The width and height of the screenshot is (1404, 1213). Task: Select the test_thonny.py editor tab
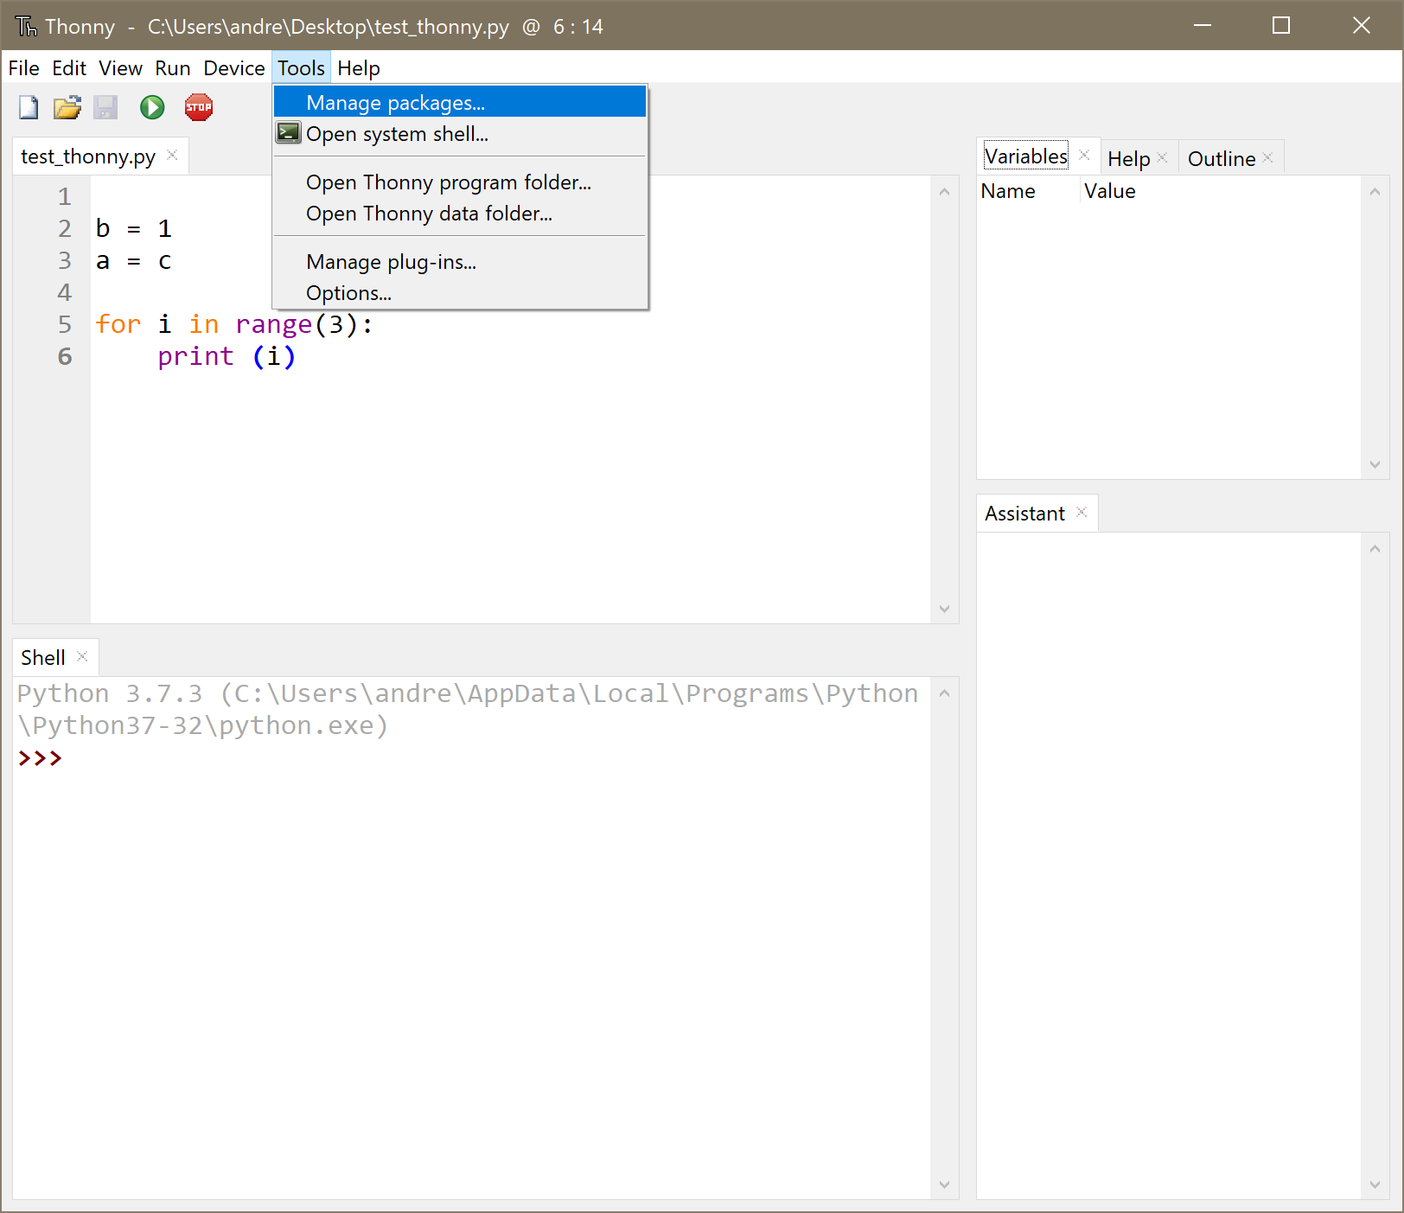[88, 156]
